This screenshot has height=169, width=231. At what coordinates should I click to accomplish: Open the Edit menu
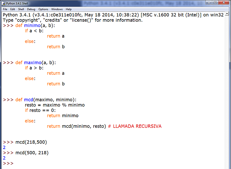(x=12, y=9)
